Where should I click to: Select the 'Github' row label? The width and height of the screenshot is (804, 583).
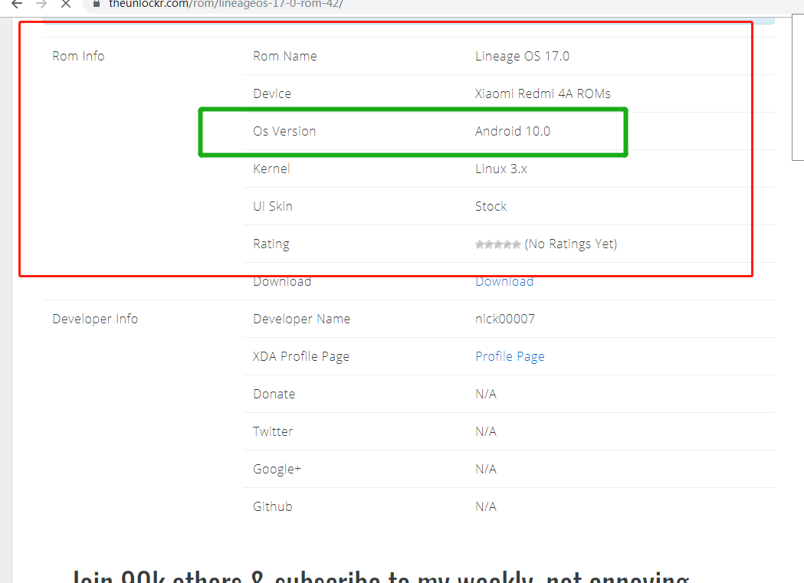(273, 506)
